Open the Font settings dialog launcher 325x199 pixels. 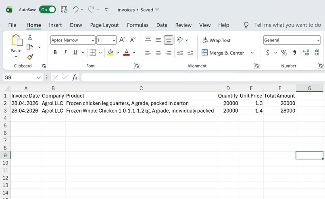(137, 66)
